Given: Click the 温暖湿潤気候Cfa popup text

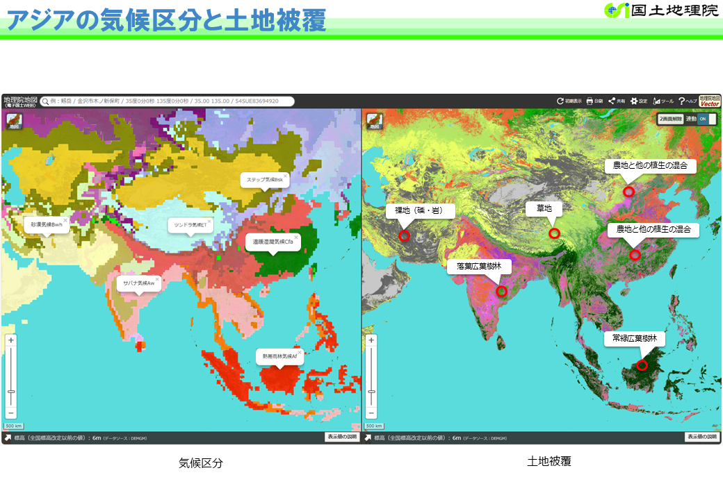Looking at the screenshot, I should (x=273, y=242).
